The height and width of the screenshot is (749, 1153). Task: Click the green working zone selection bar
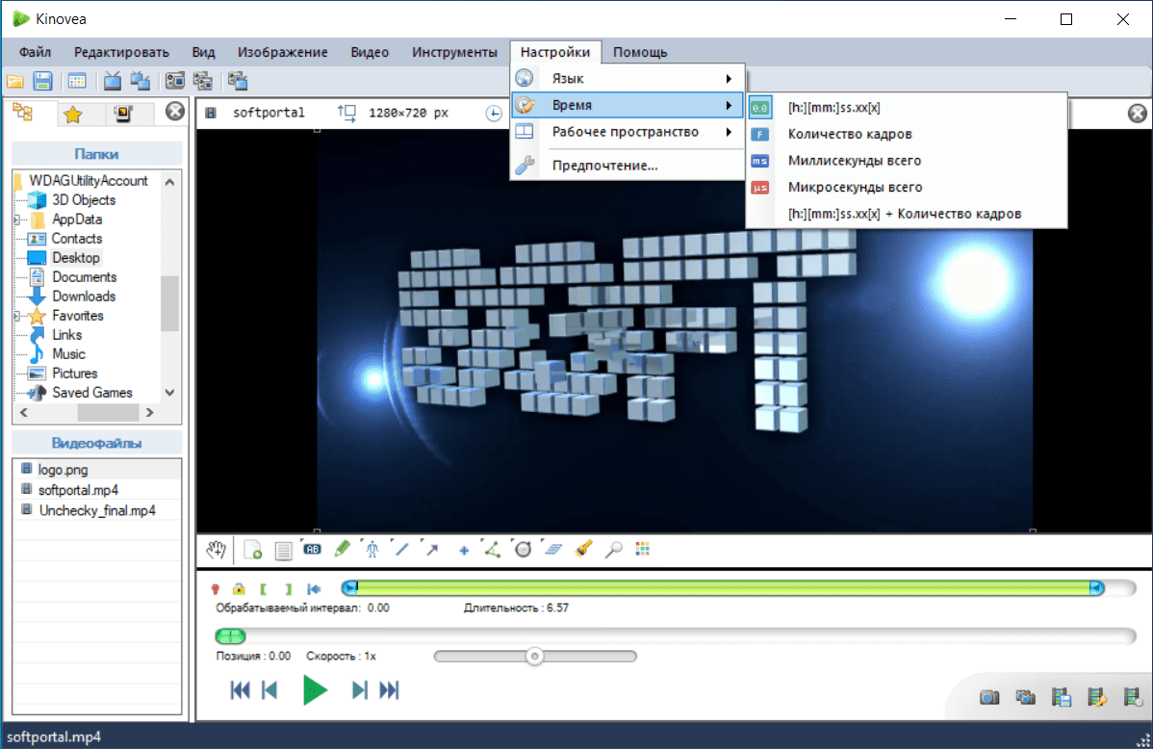pos(725,587)
